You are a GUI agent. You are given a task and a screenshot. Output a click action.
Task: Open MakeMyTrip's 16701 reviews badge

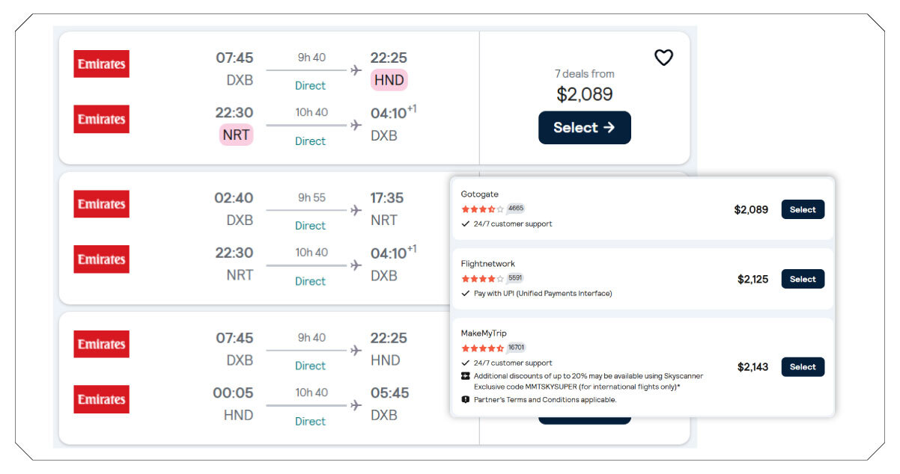coord(515,348)
